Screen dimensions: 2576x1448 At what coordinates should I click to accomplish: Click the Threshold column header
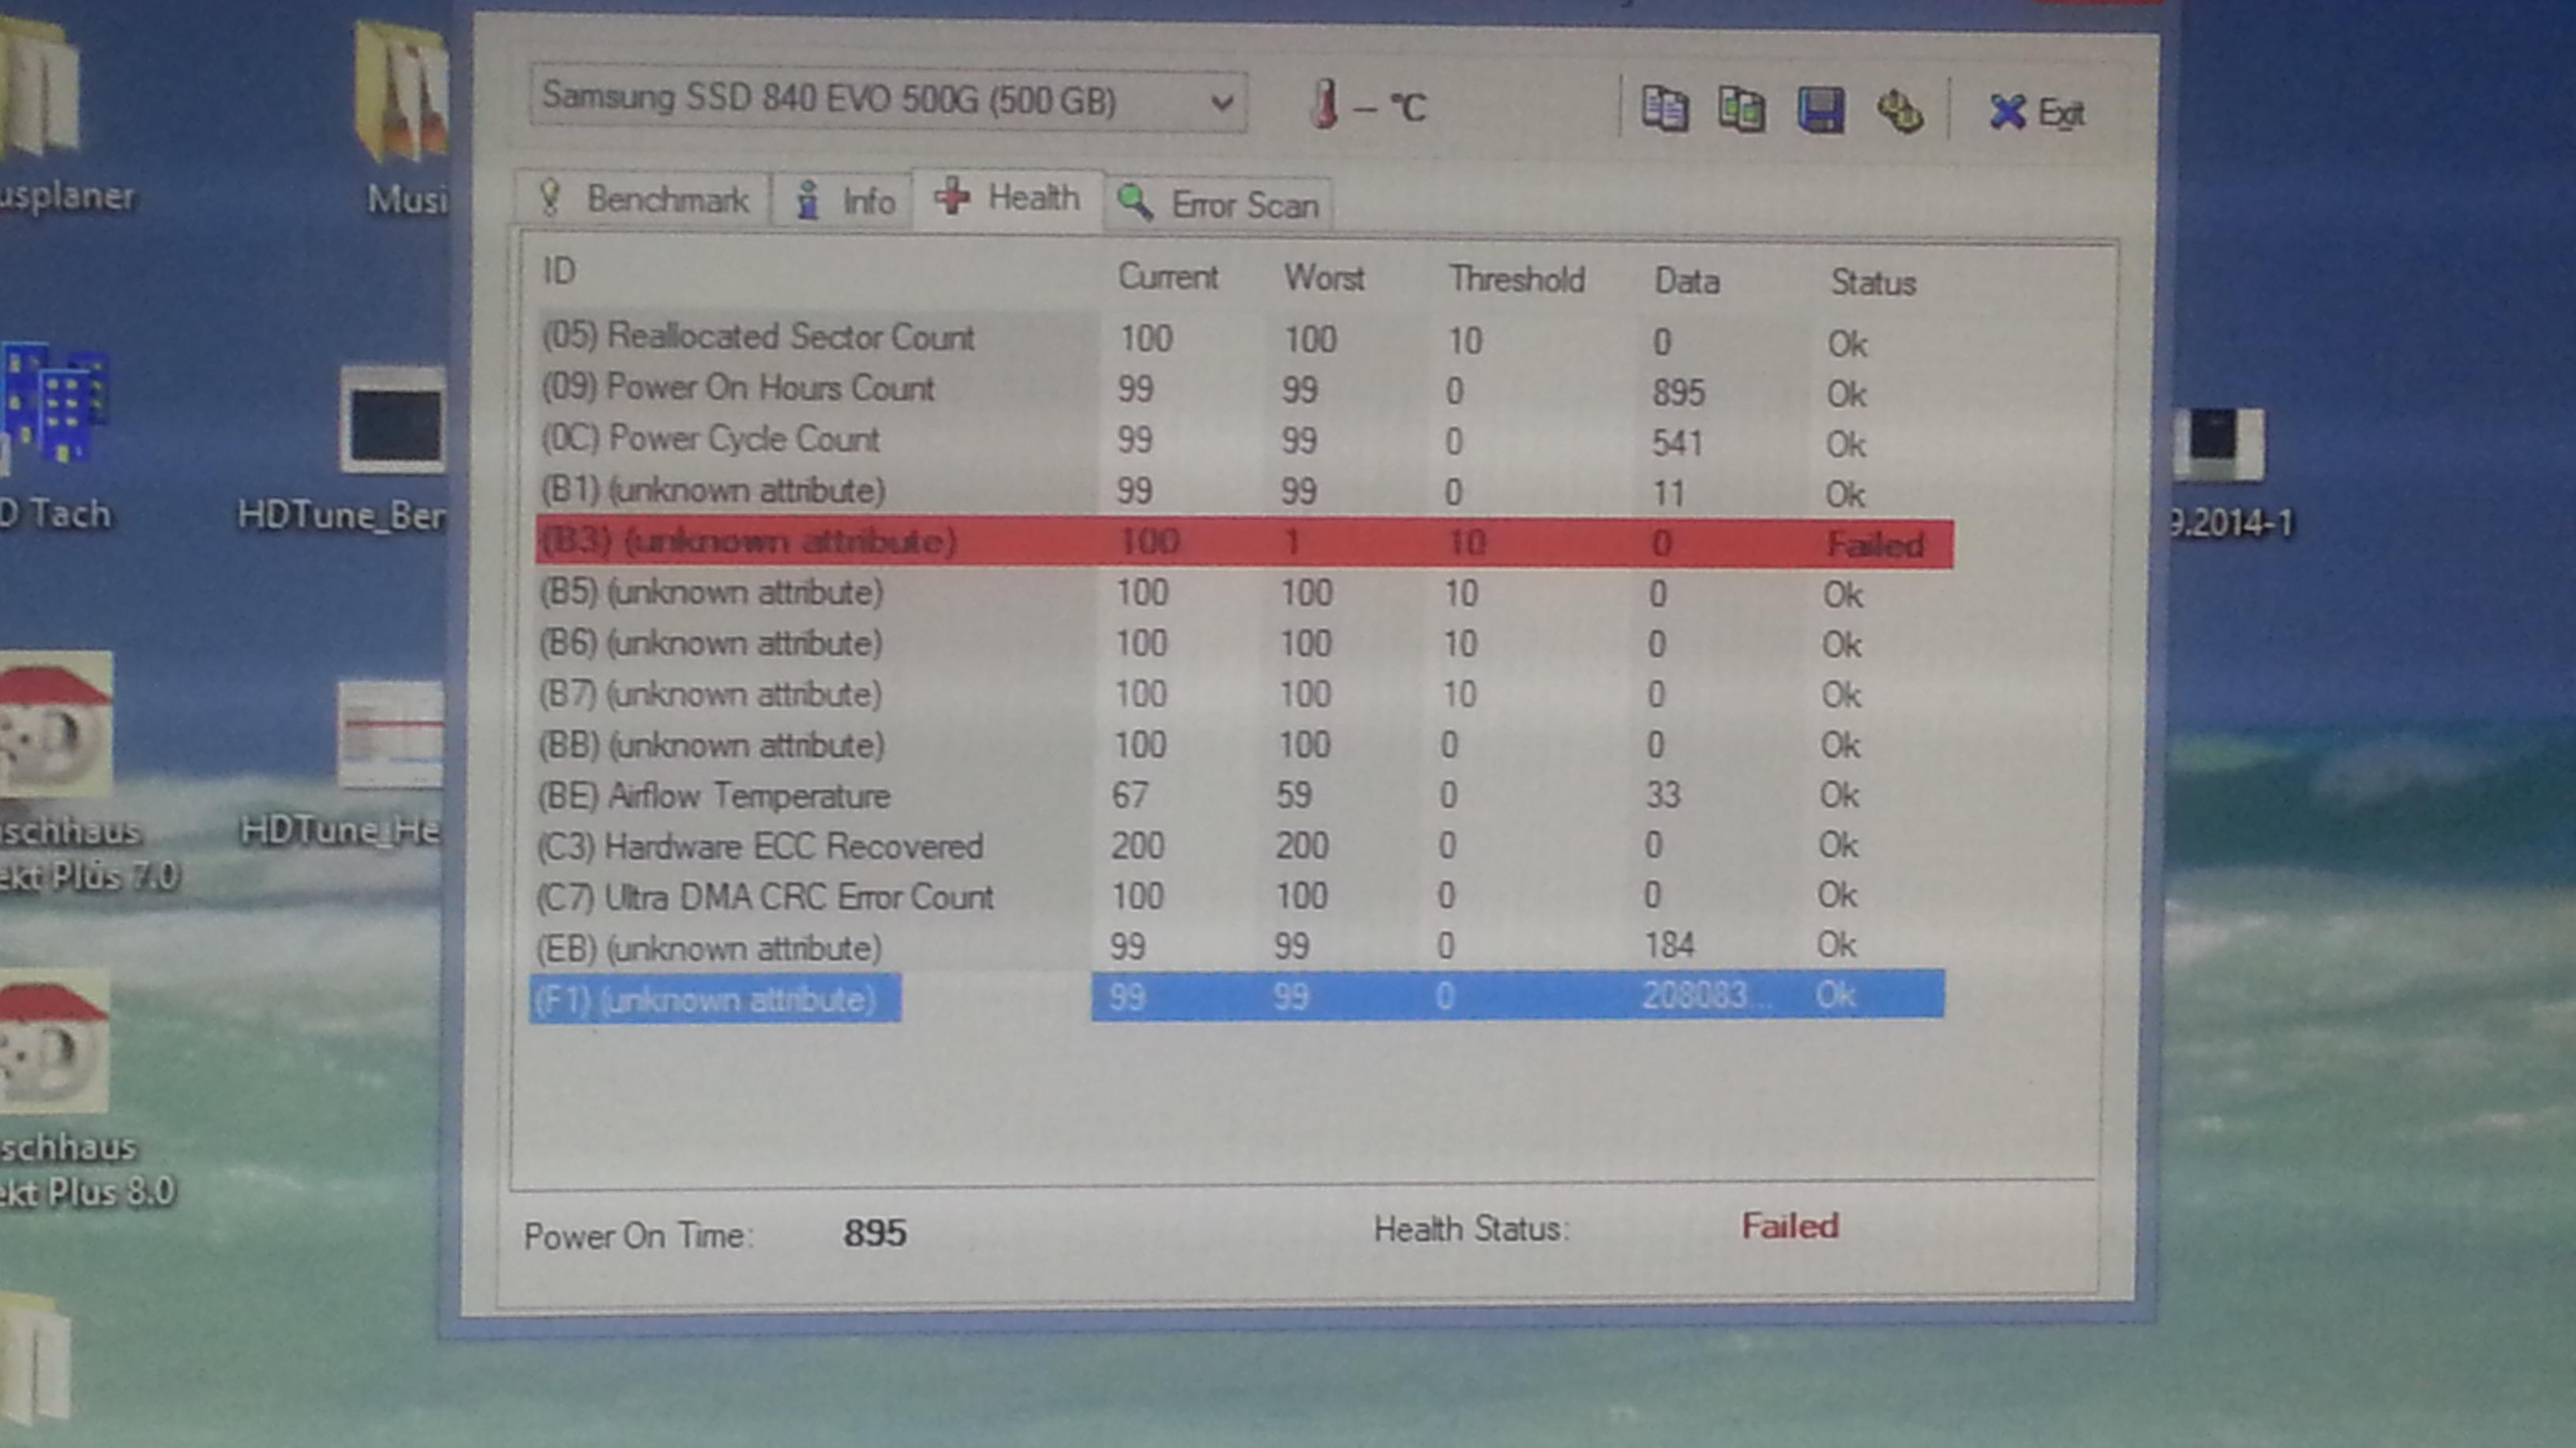1516,280
